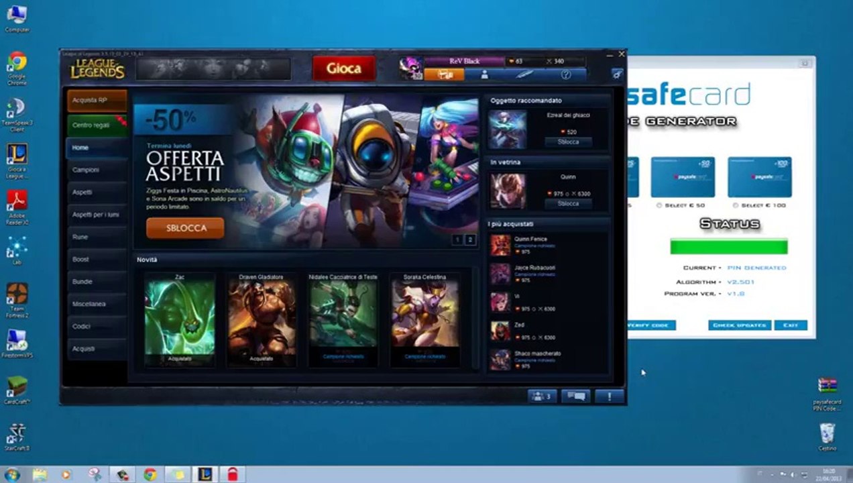Open Centro regali in sidebar
Image resolution: width=853 pixels, height=483 pixels.
pyautogui.click(x=97, y=125)
